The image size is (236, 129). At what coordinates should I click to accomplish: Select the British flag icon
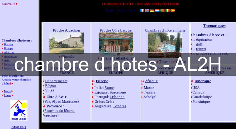tap(147, 10)
